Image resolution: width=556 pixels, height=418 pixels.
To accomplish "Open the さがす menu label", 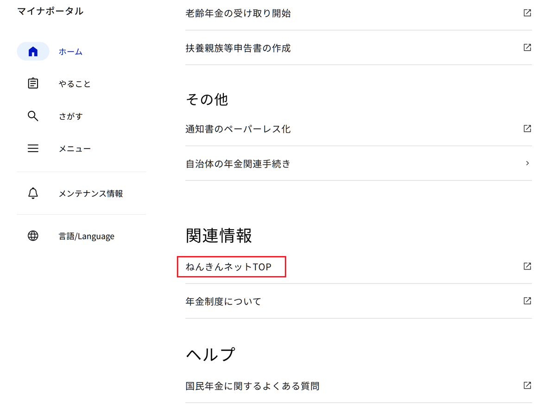I will 70,116.
